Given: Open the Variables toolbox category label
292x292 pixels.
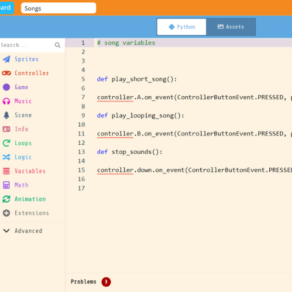Looking at the screenshot, I should (x=30, y=171).
